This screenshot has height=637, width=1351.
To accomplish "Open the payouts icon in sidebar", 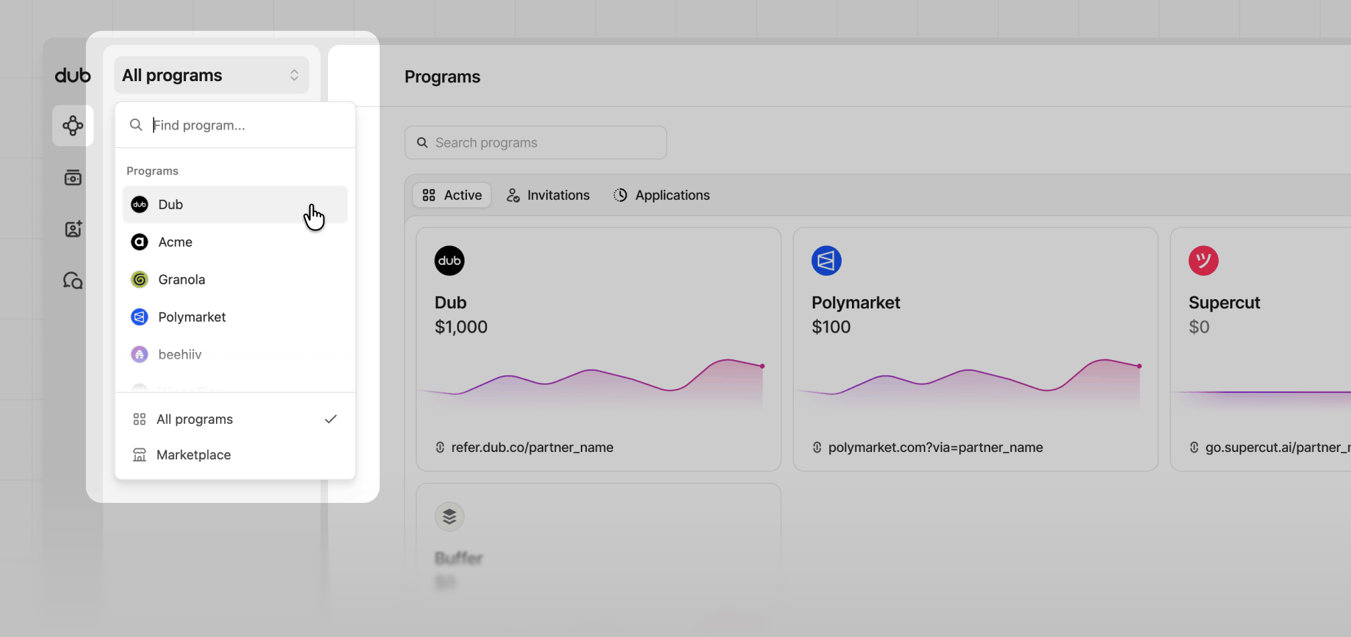I will pyautogui.click(x=72, y=178).
